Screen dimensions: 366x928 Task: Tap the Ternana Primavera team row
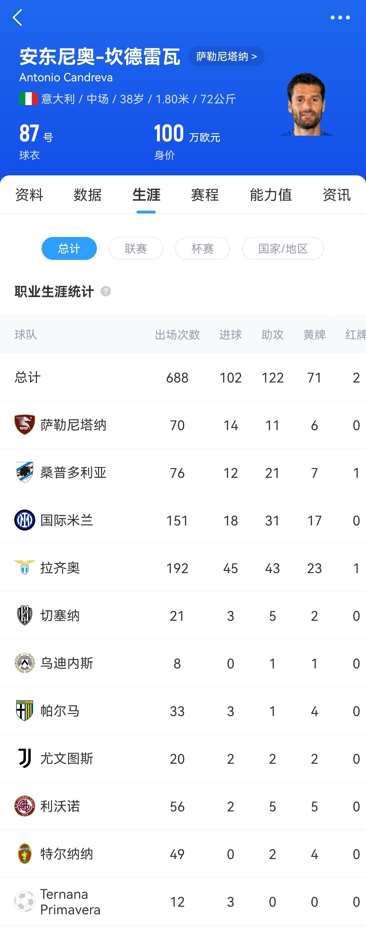coord(183,901)
